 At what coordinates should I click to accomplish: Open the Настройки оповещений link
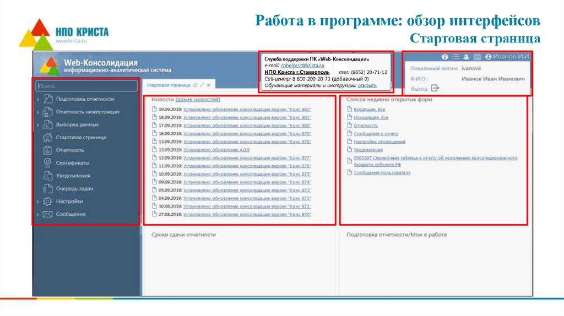379,141
